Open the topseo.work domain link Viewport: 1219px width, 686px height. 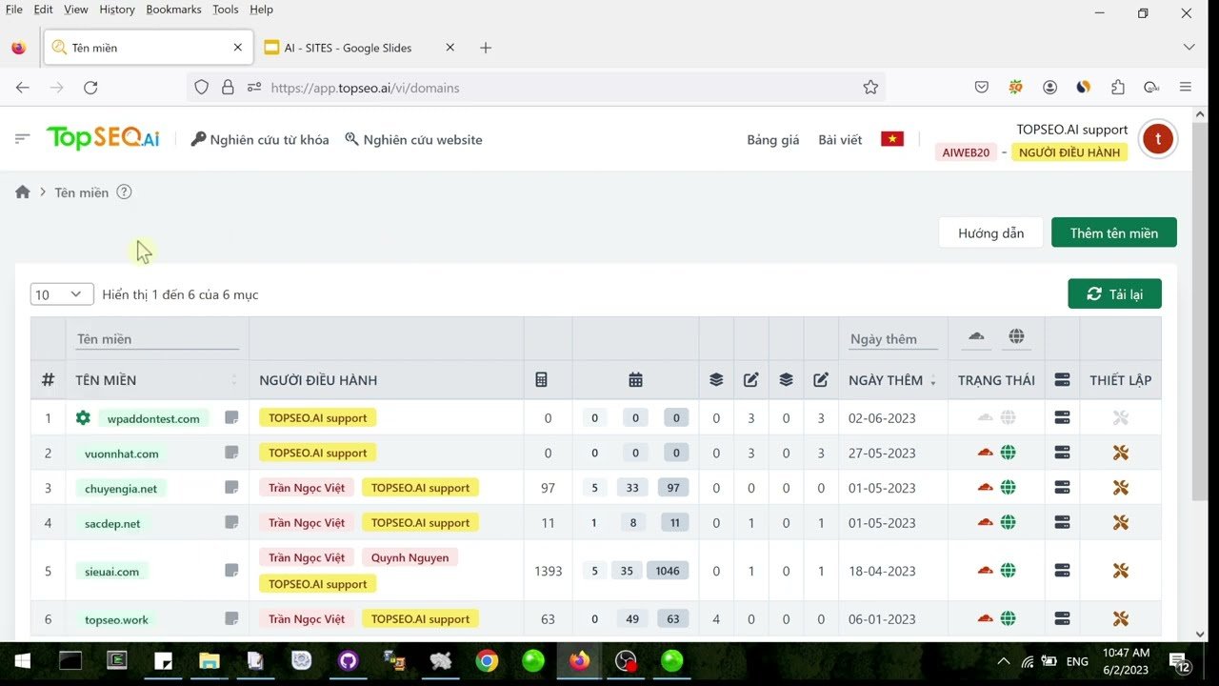(x=116, y=619)
